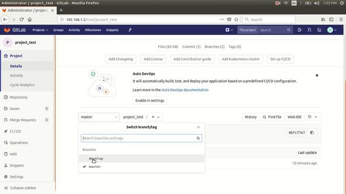346x194 pixels.
Task: Open the Web IDE button
Action: (294, 117)
